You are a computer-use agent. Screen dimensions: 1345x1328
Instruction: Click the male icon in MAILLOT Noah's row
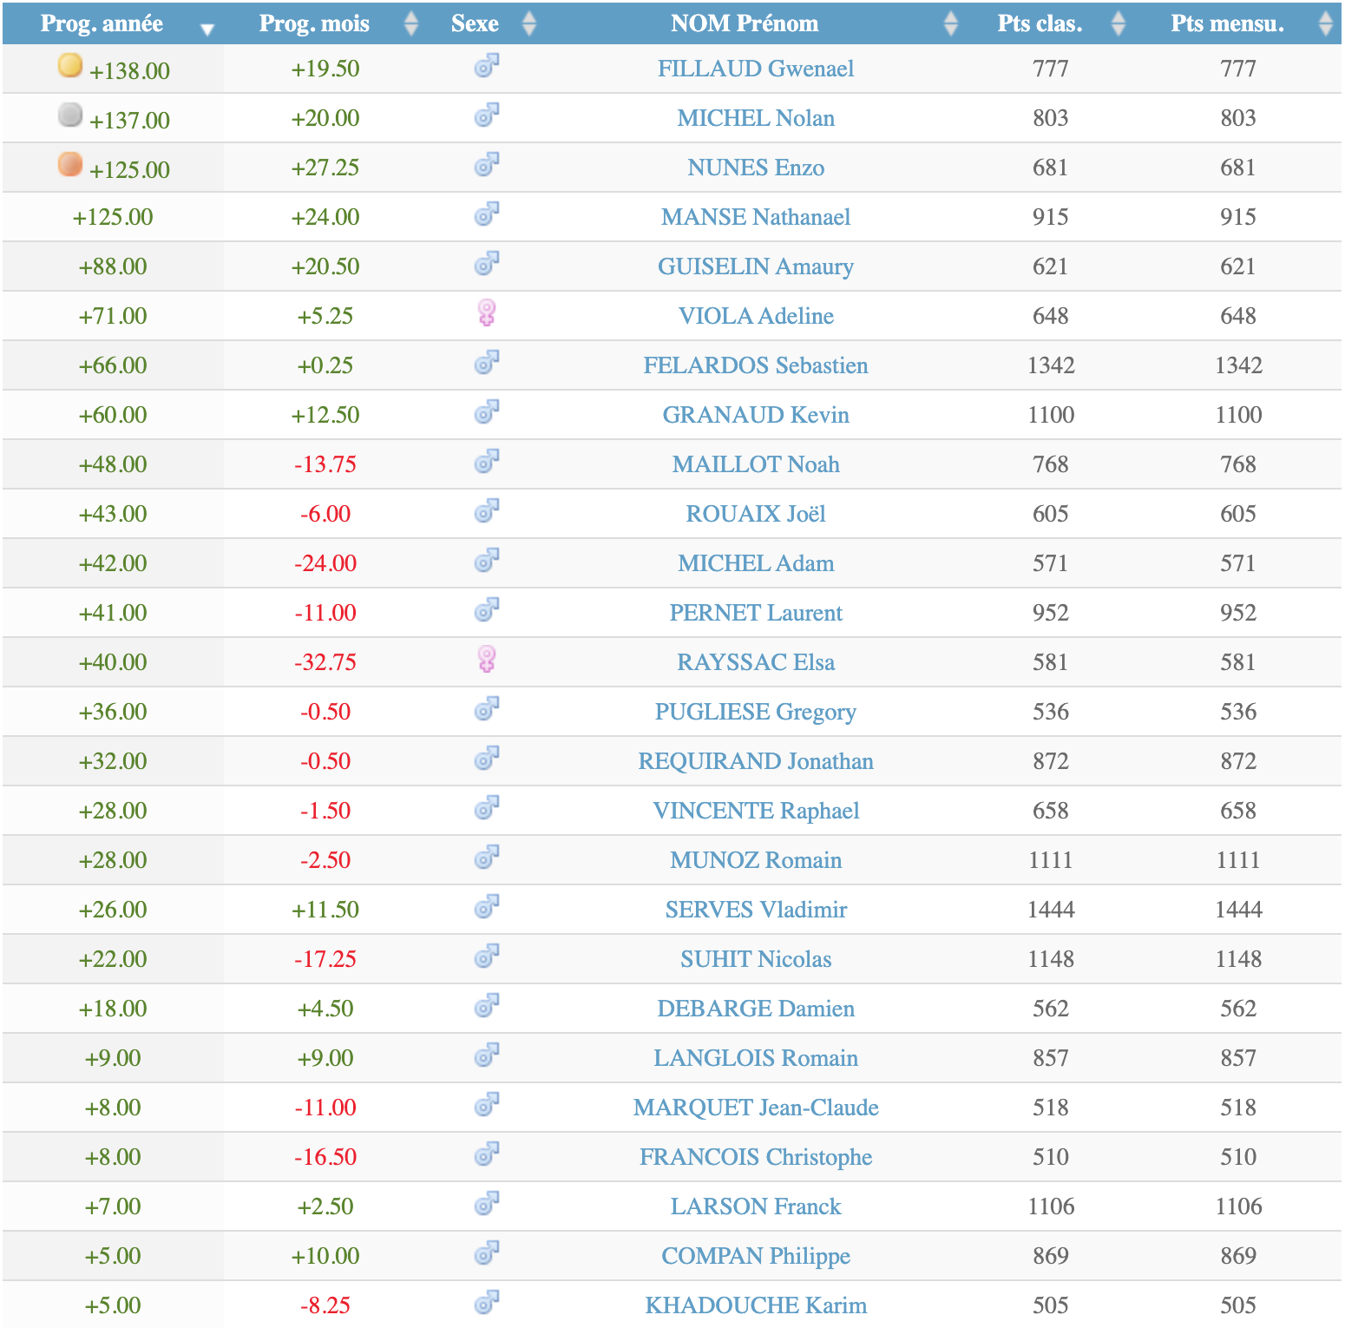(487, 462)
